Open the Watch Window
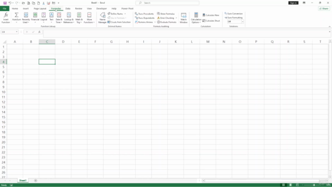The height and width of the screenshot is (187, 332). click(x=184, y=18)
